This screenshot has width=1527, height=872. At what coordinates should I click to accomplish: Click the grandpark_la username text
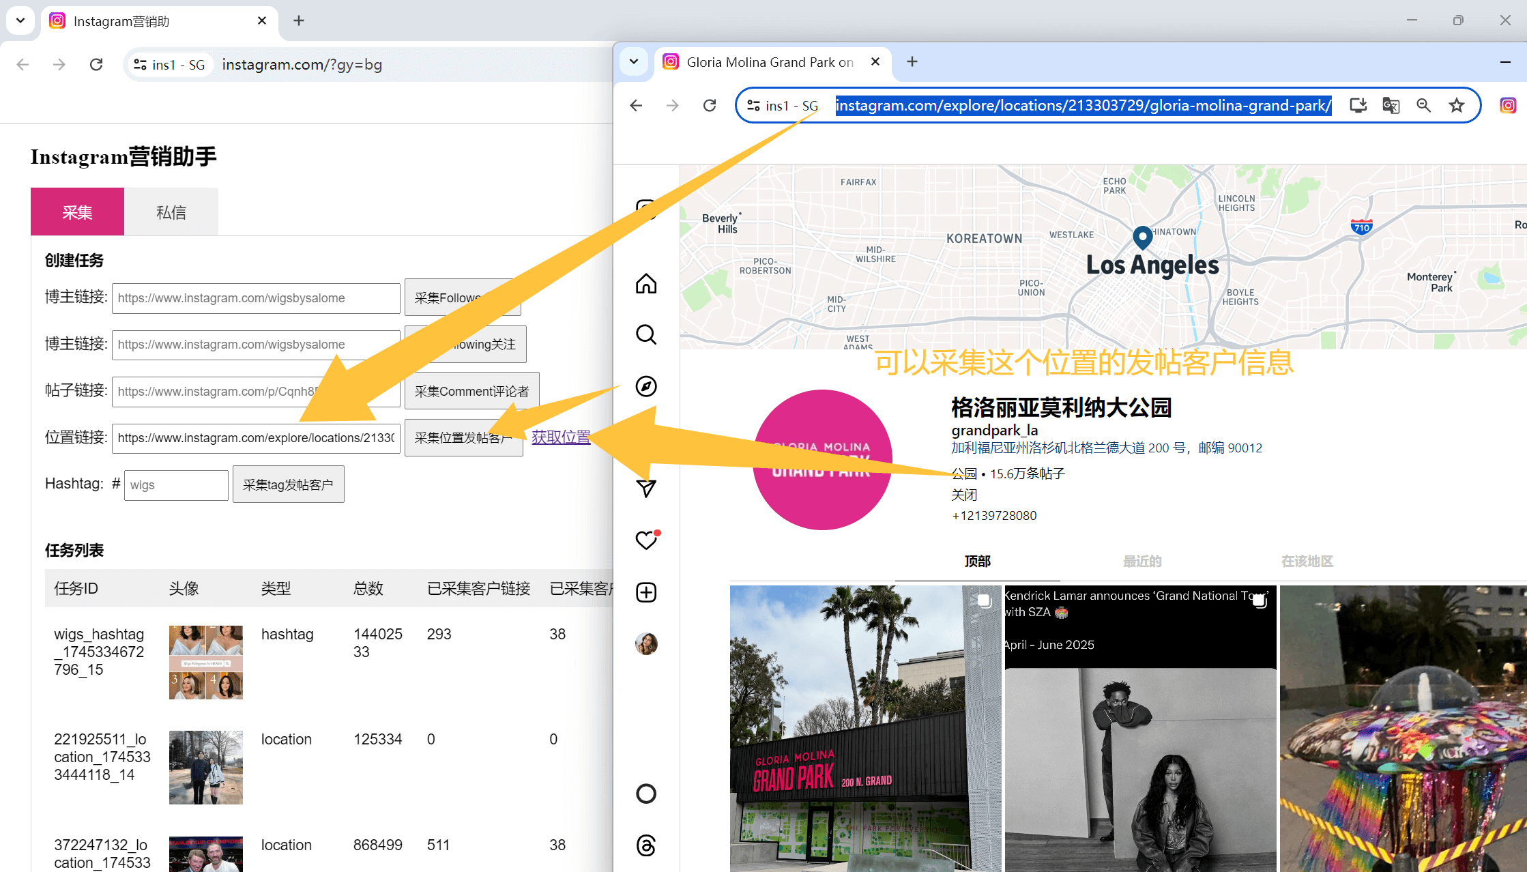click(995, 431)
